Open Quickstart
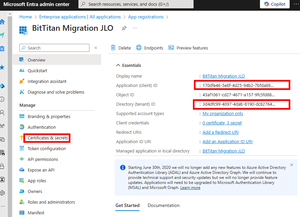Image resolution: width=300 pixels, height=217 pixels. click(x=37, y=71)
